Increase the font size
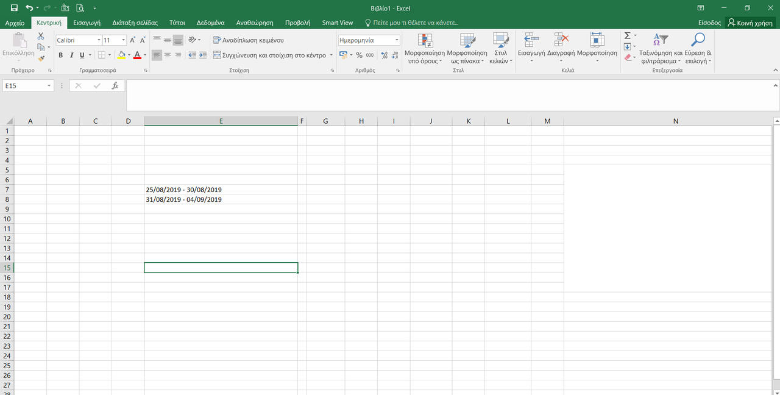Screen dimensions: 780x395 pos(132,40)
